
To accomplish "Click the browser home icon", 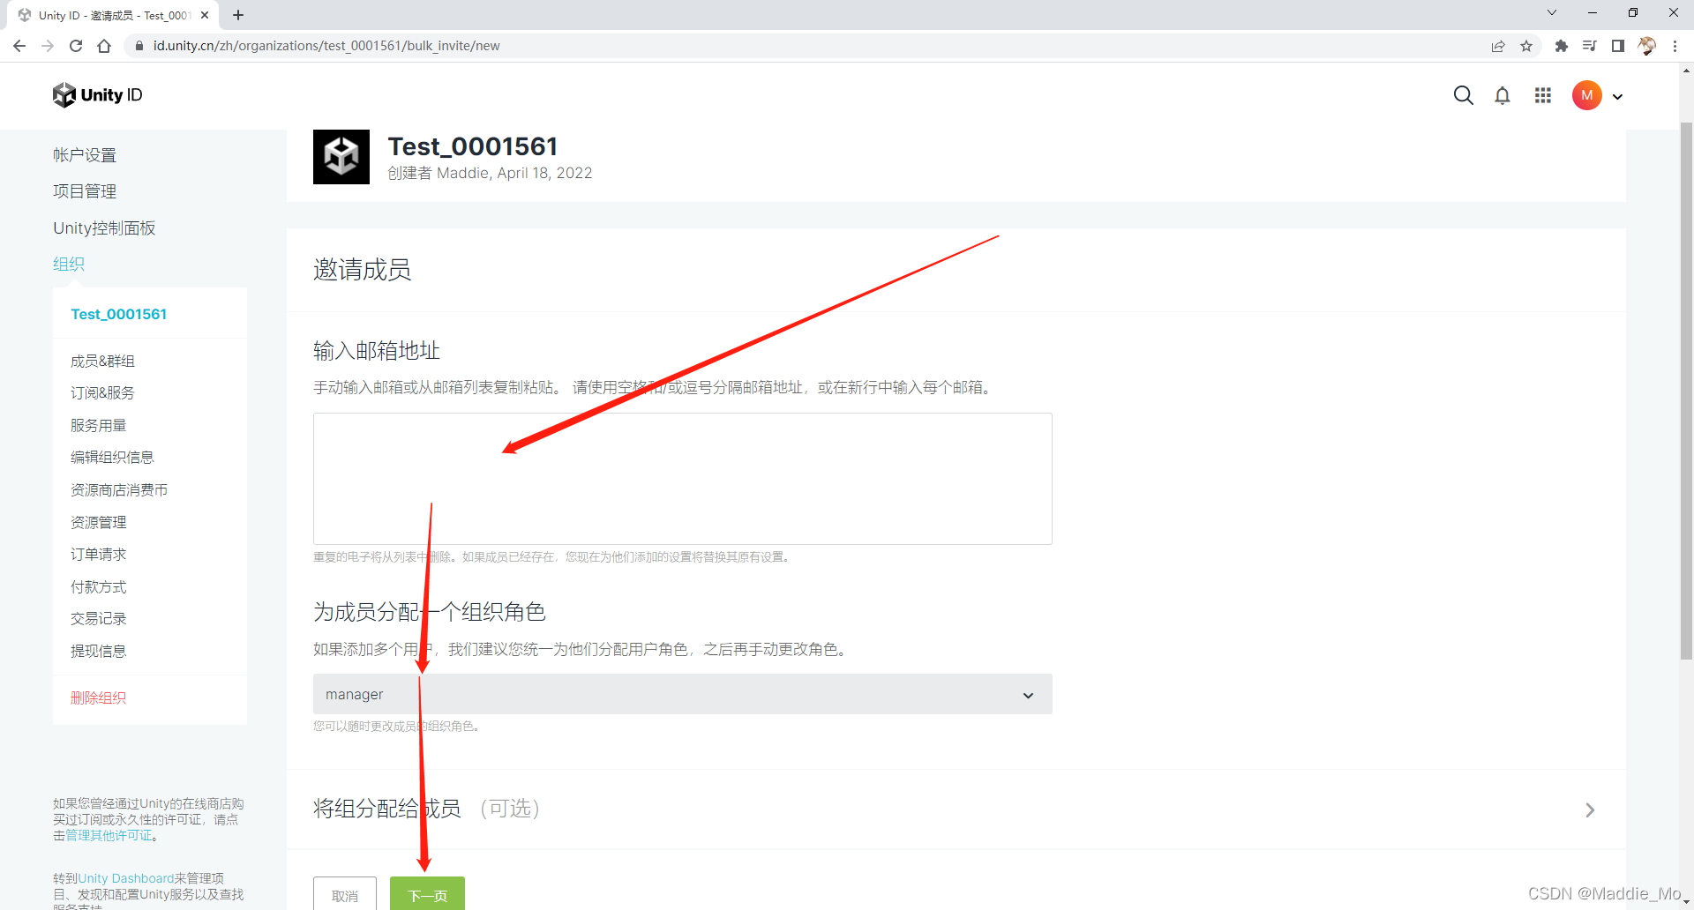I will [x=104, y=46].
